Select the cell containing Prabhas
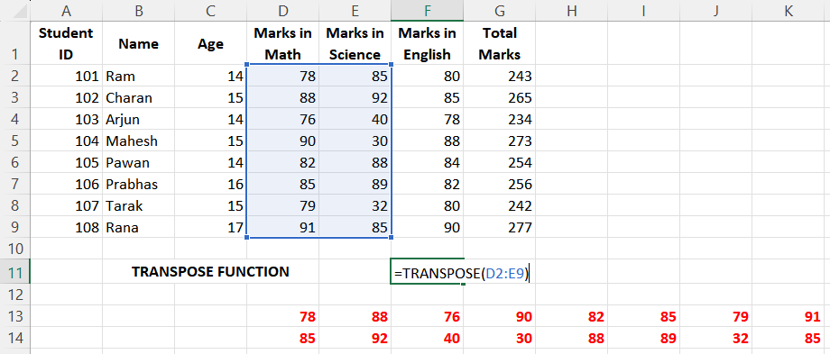This screenshot has width=830, height=354. (139, 184)
